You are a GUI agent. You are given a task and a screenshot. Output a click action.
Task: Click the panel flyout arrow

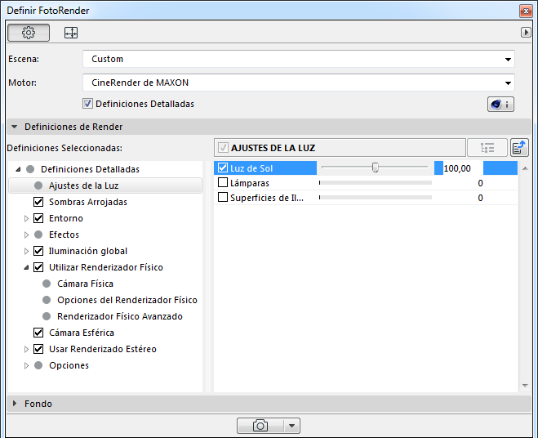(526, 33)
